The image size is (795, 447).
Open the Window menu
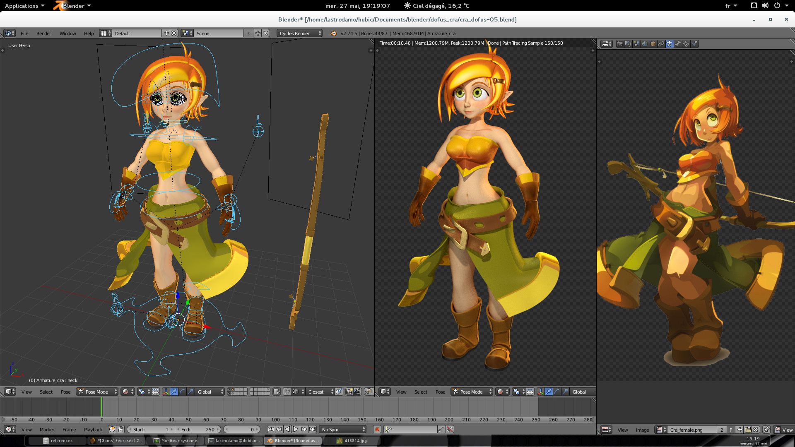tap(67, 33)
